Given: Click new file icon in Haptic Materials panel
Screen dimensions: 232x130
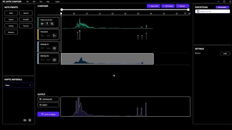Looking at the screenshot, I should 30,120.
